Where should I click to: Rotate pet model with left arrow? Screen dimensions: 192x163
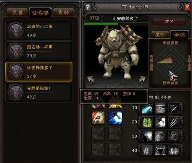[90, 80]
